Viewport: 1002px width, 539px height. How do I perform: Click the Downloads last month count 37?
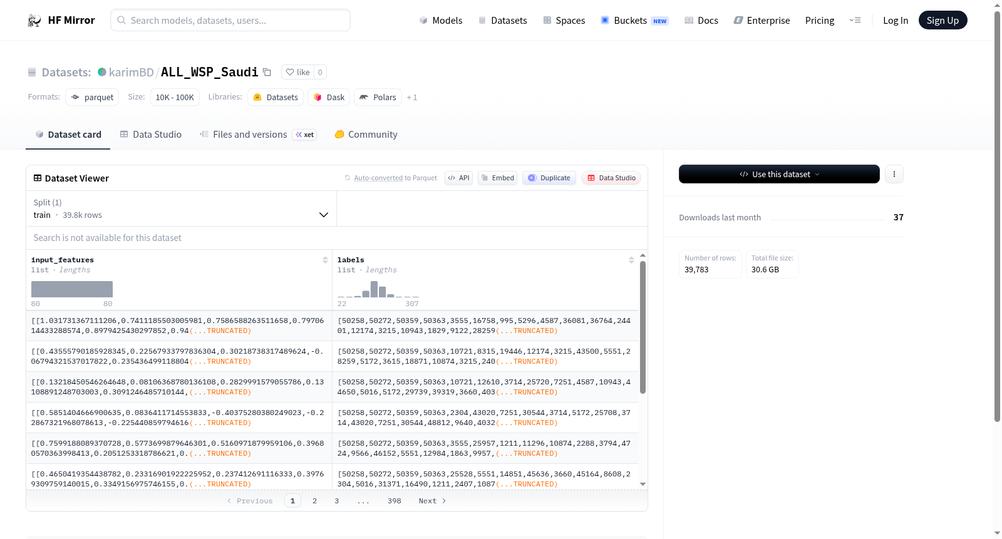pyautogui.click(x=899, y=217)
